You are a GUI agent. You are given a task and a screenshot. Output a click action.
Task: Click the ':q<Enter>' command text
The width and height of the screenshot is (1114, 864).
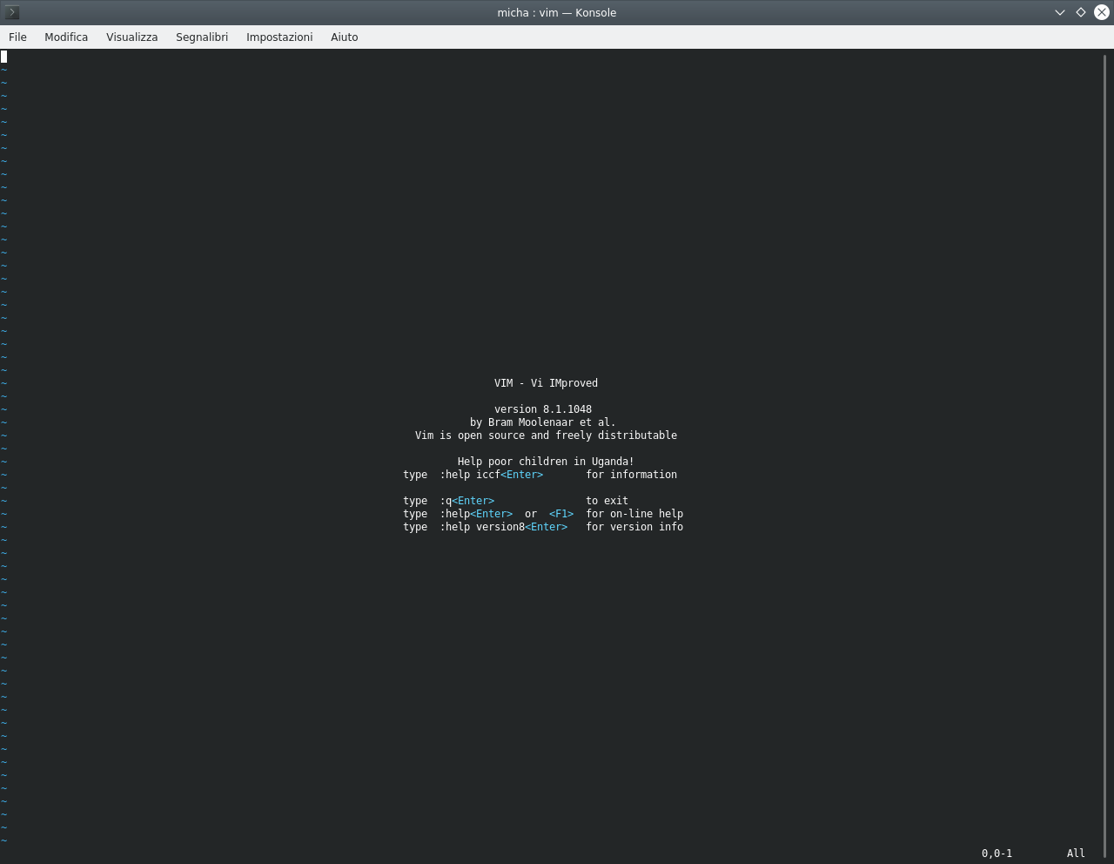click(466, 501)
